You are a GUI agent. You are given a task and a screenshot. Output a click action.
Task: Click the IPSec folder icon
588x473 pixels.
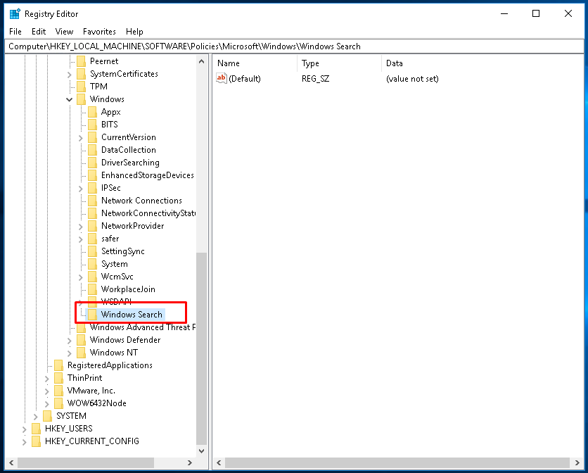click(x=92, y=188)
